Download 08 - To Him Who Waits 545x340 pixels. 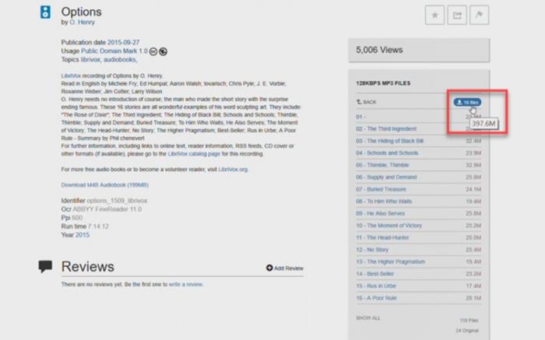(x=384, y=202)
